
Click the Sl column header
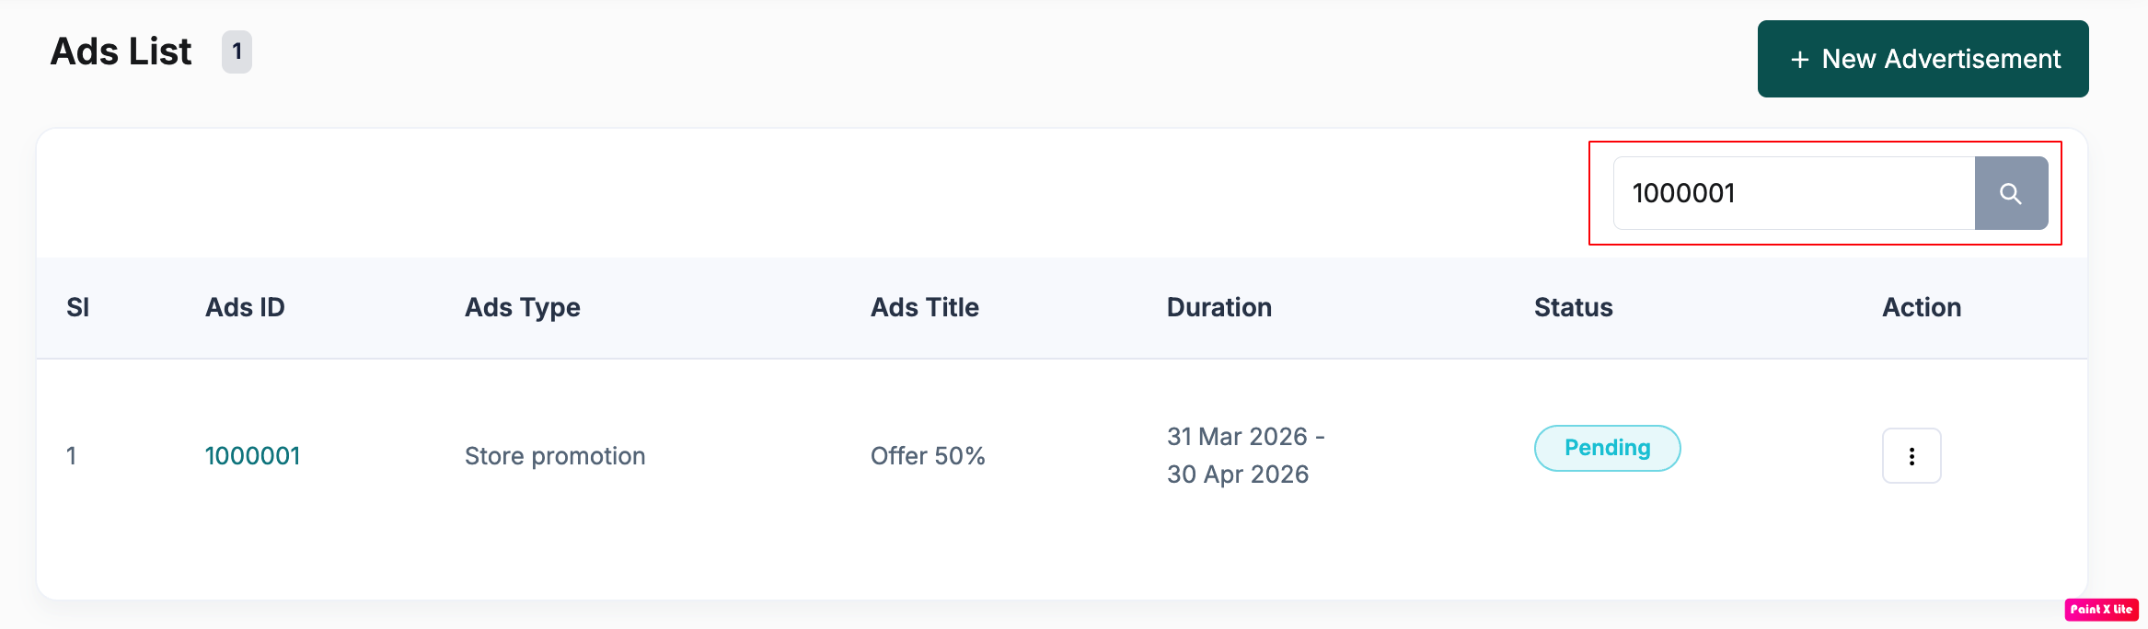pos(77,307)
